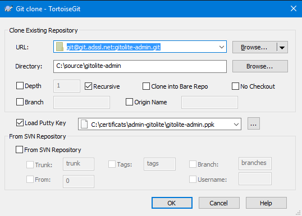Image resolution: width=302 pixels, height=216 pixels.
Task: Click OK to start cloning
Action: [x=172, y=203]
